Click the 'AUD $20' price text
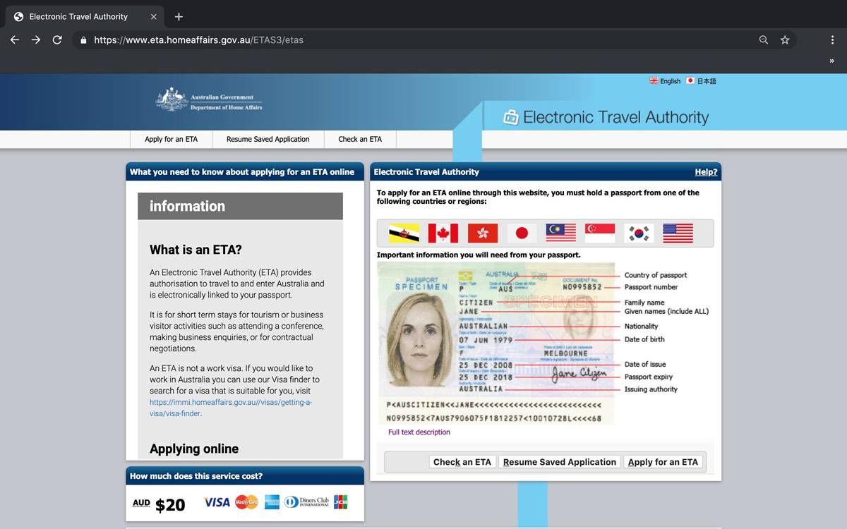Screen dimensions: 847x529 point(159,504)
